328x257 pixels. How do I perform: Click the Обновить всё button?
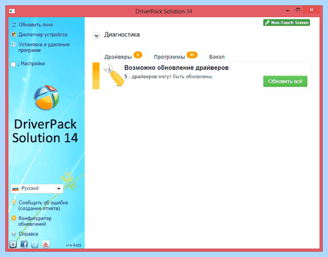pyautogui.click(x=285, y=81)
